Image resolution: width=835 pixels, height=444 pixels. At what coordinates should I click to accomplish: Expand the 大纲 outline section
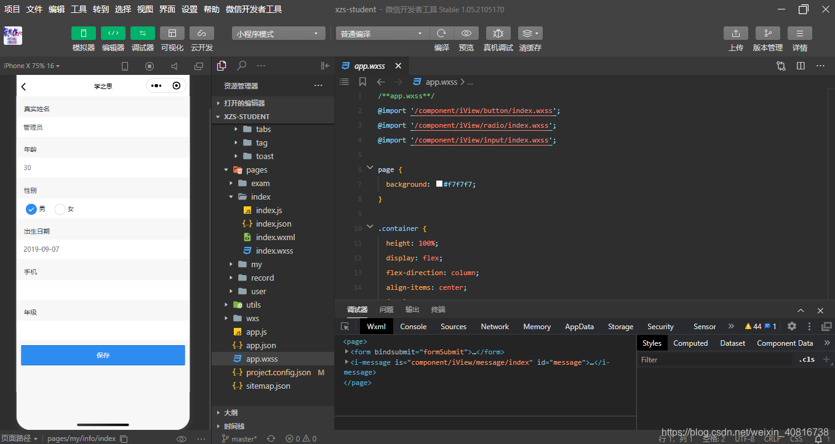tap(273, 413)
